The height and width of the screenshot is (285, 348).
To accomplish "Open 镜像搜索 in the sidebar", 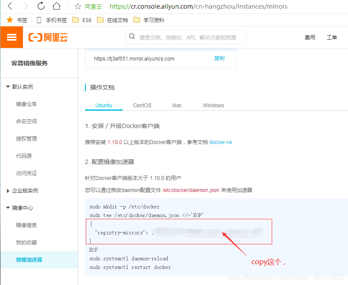I will click(26, 225).
